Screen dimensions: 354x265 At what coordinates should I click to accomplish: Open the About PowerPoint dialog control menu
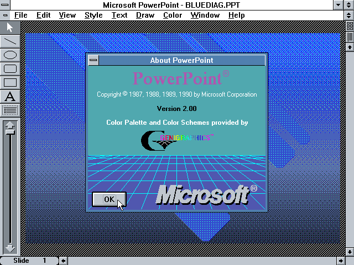[93, 60]
